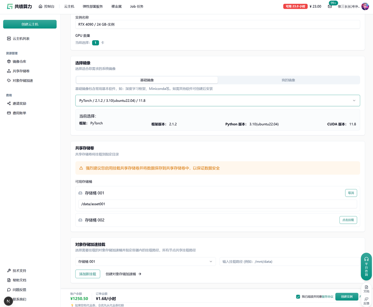This screenshot has width=373, height=307.
Task: Open 技术支持 from the sidebar
Action: [19, 271]
